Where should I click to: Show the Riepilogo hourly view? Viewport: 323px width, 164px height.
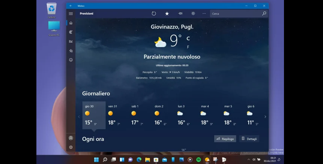point(225,139)
